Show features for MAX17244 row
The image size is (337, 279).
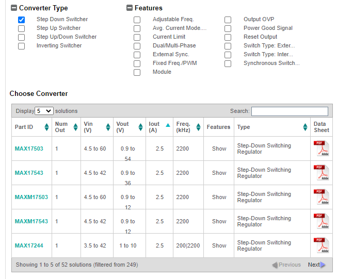(x=219, y=245)
